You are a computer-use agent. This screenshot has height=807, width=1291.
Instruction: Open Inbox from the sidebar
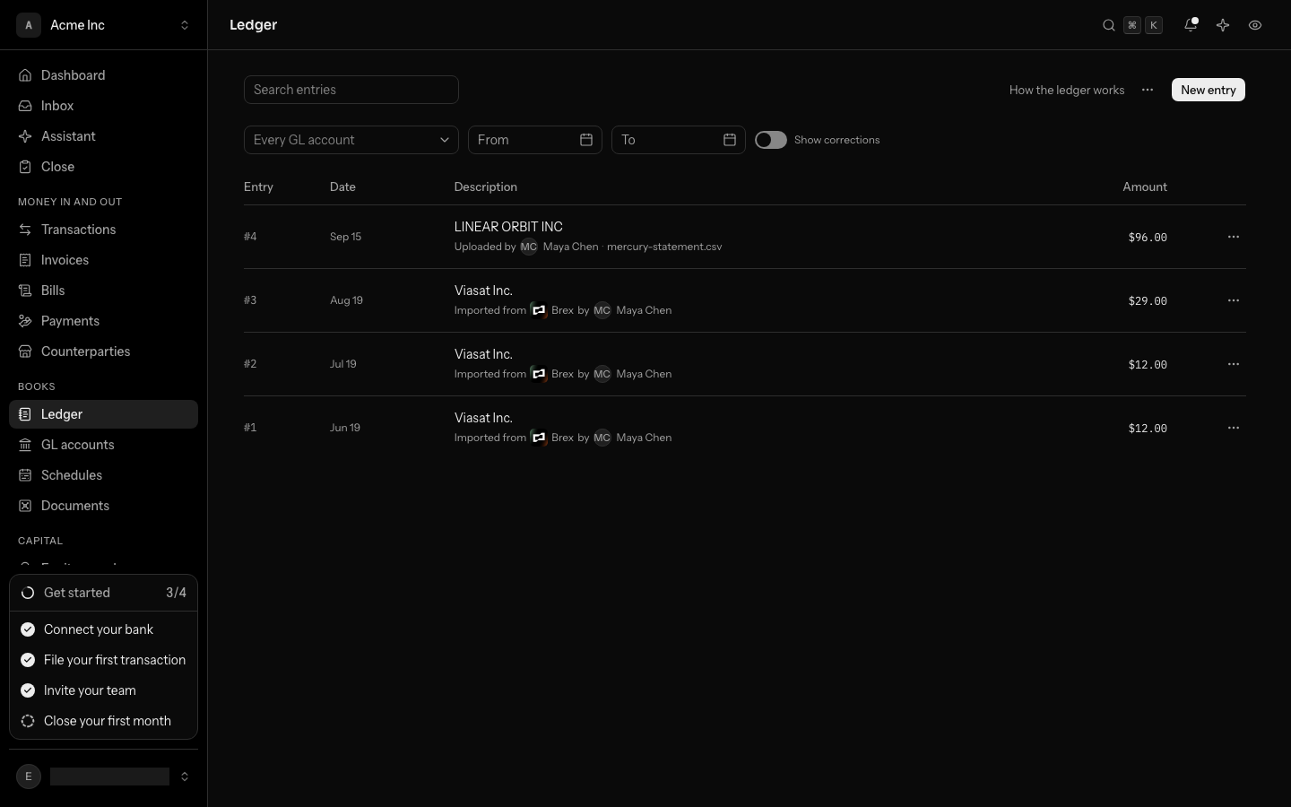103,106
